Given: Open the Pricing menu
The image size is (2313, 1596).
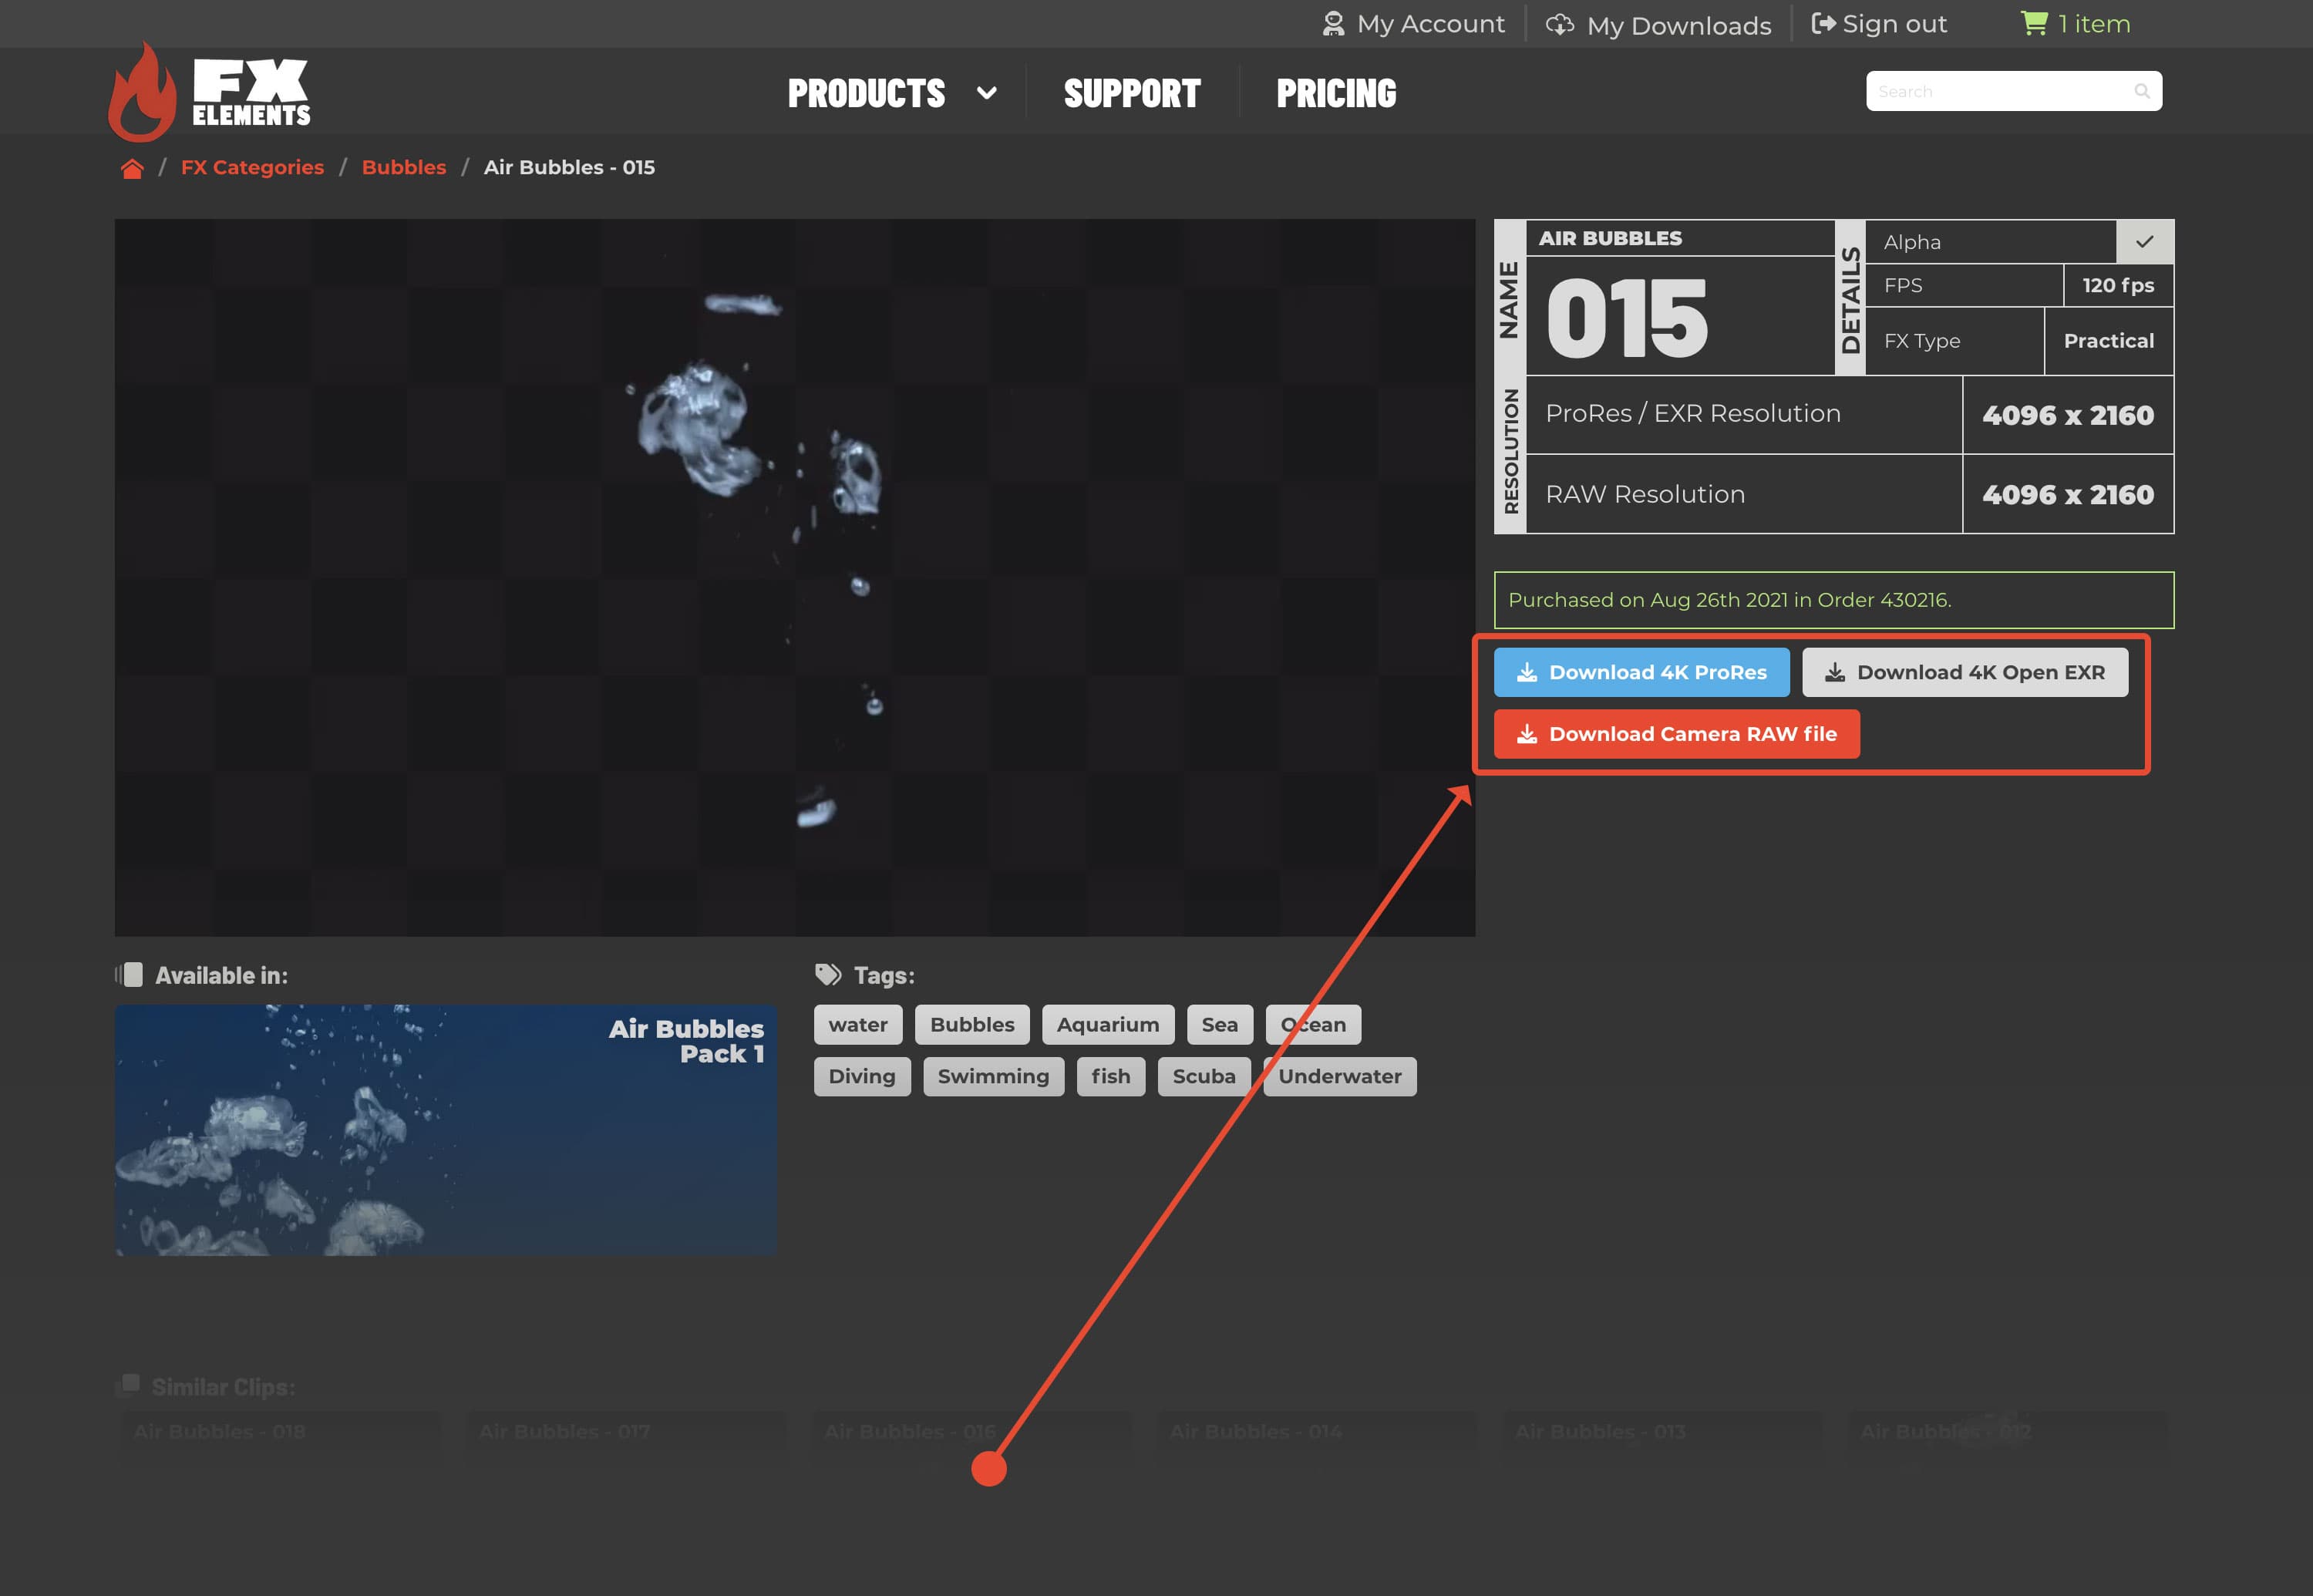Looking at the screenshot, I should (x=1336, y=93).
